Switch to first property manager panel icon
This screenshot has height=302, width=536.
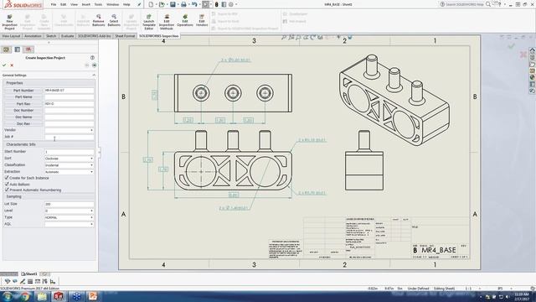pyautogui.click(x=6, y=49)
